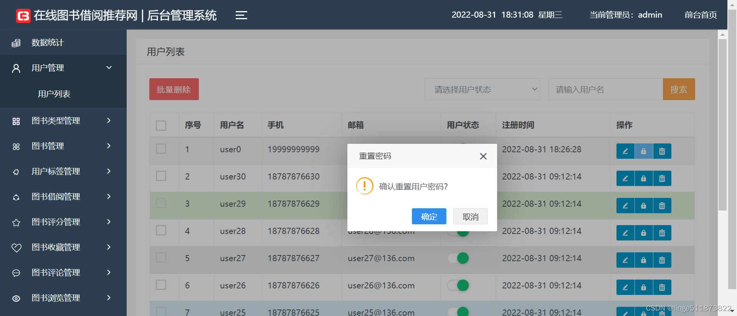Image resolution: width=737 pixels, height=316 pixels.
Task: Toggle the status switch for user26
Action: [x=458, y=285]
